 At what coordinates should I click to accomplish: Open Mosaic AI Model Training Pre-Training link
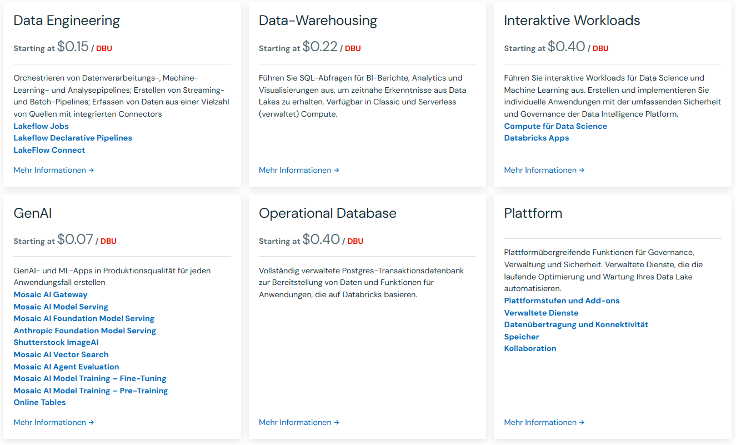[91, 391]
